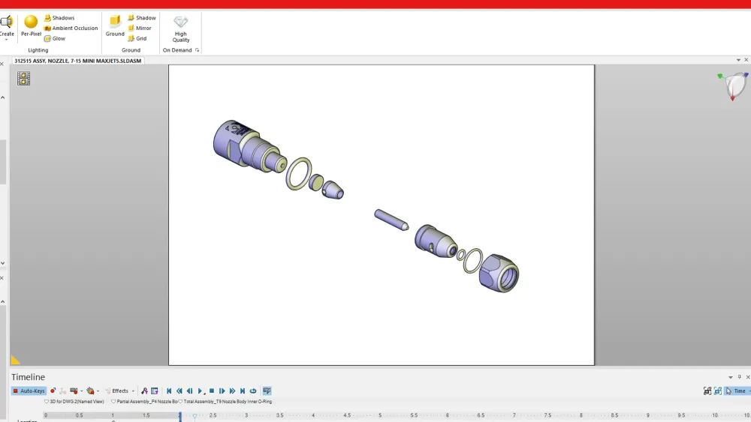Screen dimensions: 751x422
Task: Toggle Shadows in the Lighting group
Action: (x=59, y=18)
